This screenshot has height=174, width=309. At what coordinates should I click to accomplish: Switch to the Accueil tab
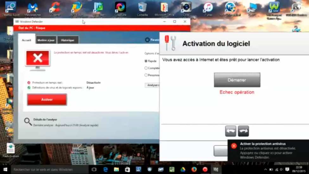click(x=26, y=40)
